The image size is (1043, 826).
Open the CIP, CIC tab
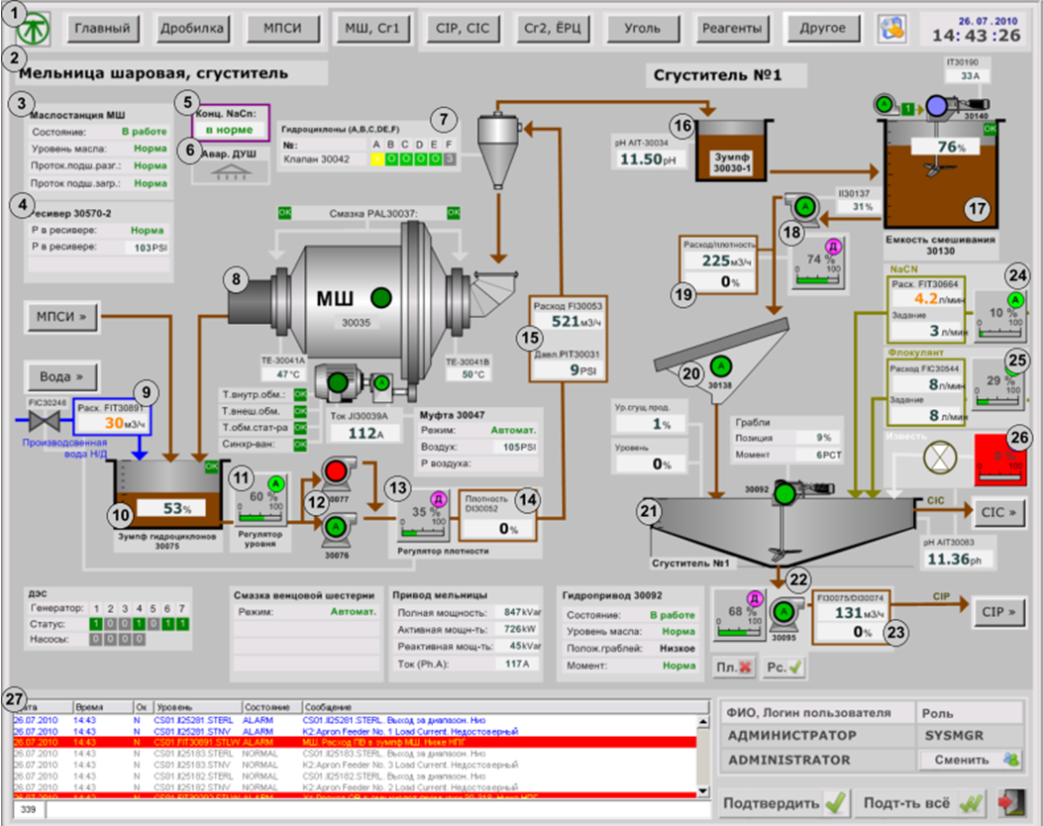click(463, 28)
